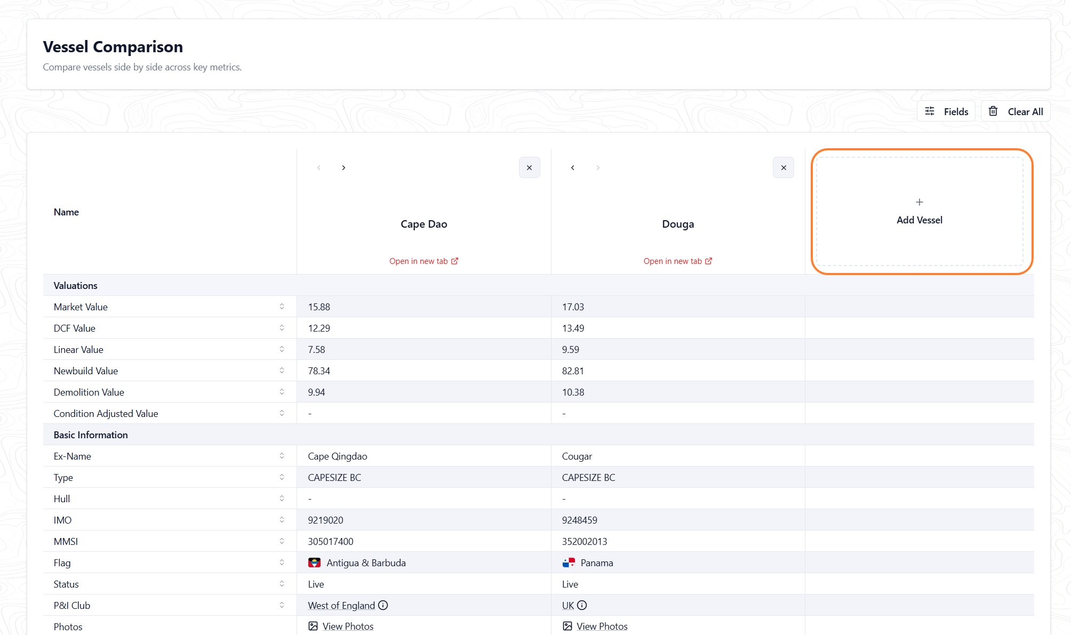Show info for West of England club
Screen dimensions: 1071x635
(x=383, y=605)
